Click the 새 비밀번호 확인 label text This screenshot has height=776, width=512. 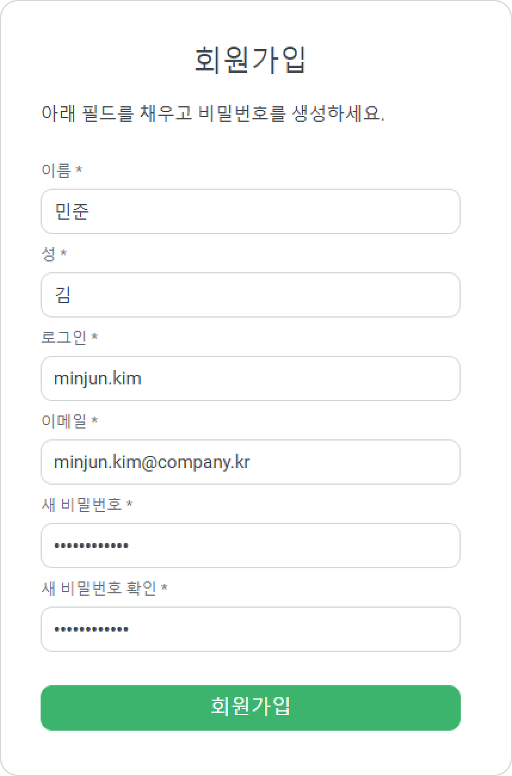tap(99, 589)
